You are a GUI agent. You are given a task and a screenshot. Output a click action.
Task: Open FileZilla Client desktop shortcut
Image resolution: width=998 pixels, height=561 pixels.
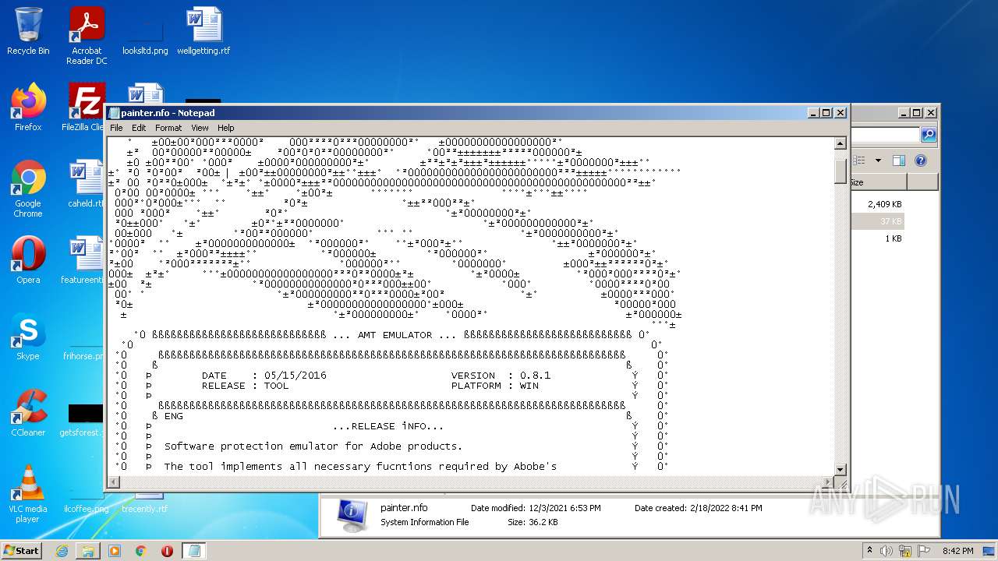[x=85, y=108]
